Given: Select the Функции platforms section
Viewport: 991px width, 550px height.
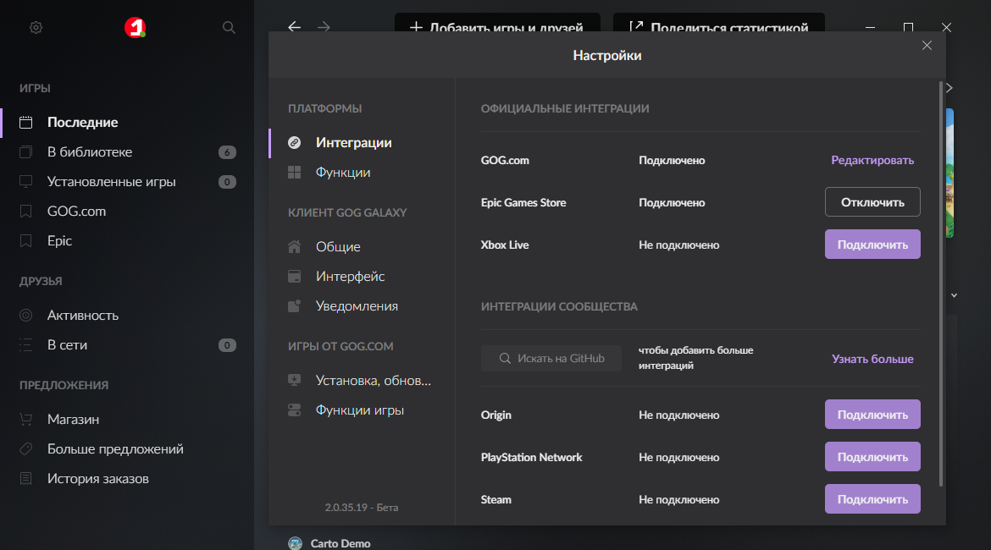Looking at the screenshot, I should point(343,172).
